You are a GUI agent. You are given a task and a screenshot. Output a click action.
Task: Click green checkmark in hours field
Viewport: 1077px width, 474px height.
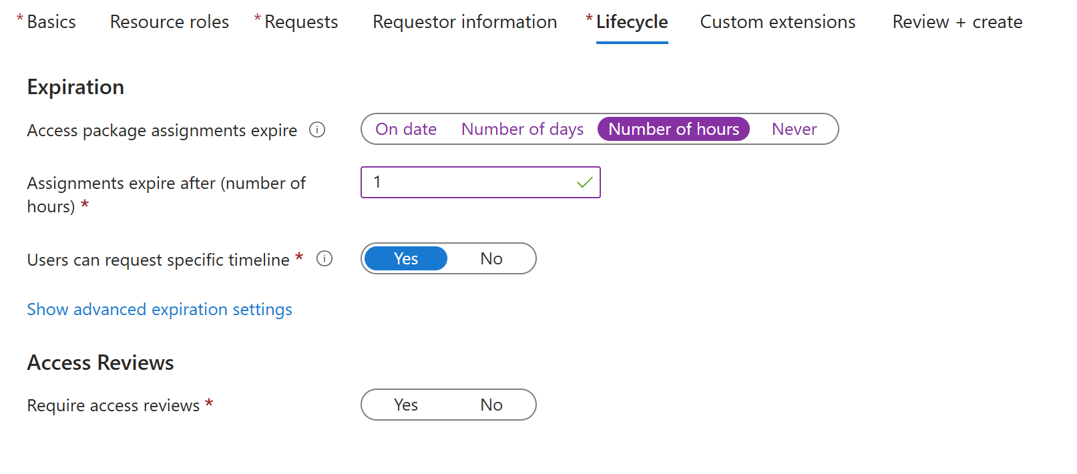585,182
